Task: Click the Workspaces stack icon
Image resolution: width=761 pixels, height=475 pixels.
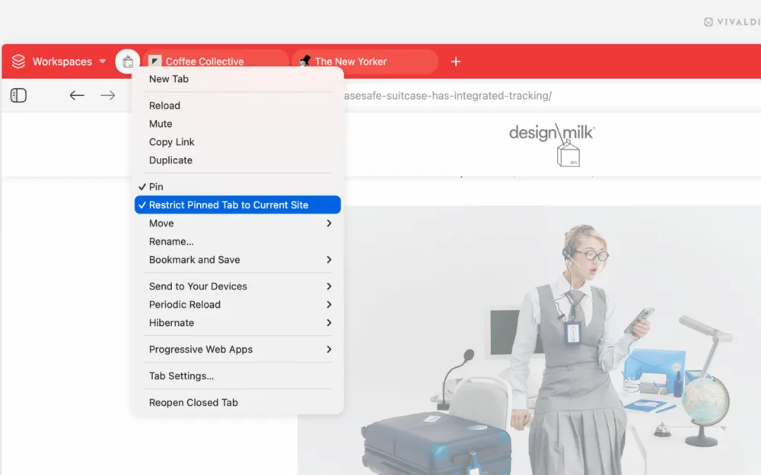Action: coord(19,62)
